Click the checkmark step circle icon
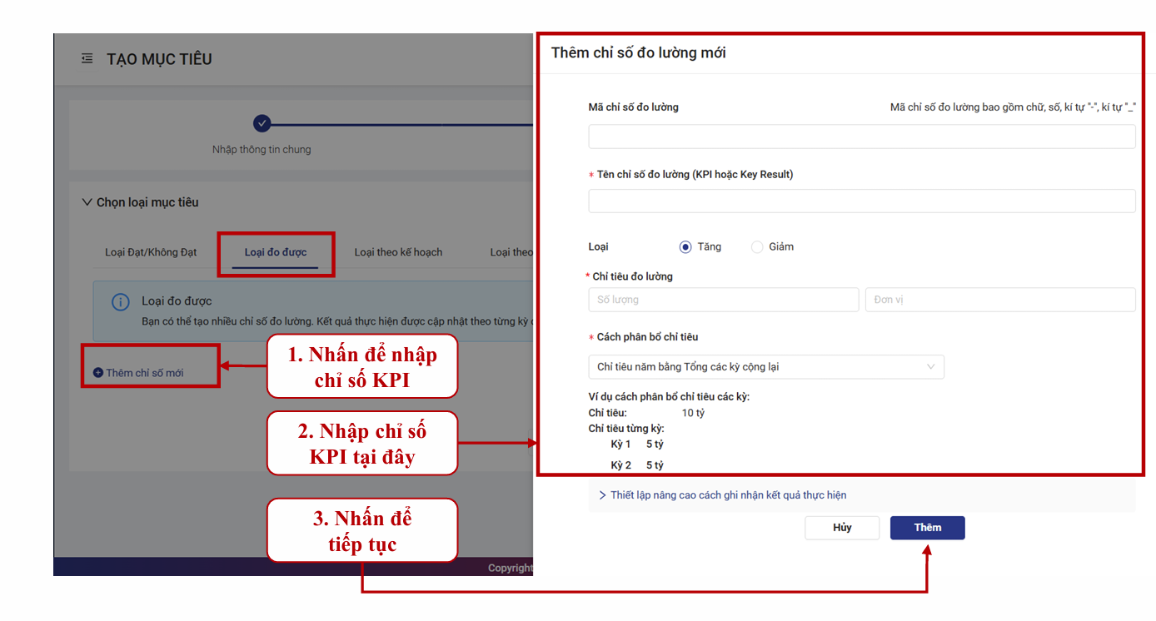 pos(262,124)
